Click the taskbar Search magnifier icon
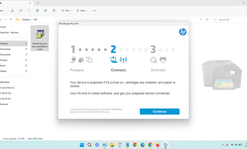Viewport: 247px width, 149px height. click(90, 145)
